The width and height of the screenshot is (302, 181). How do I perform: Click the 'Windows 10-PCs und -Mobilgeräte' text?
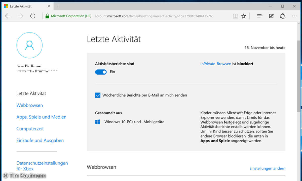coord(134,122)
